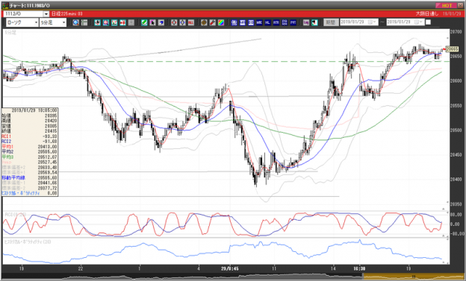Click the MAC indicator icon
This screenshot has height=281, width=466.
pyautogui.click(x=259, y=22)
